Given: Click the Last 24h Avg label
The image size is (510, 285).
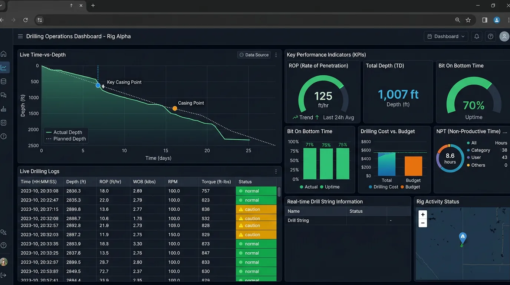Looking at the screenshot, I should point(338,117).
